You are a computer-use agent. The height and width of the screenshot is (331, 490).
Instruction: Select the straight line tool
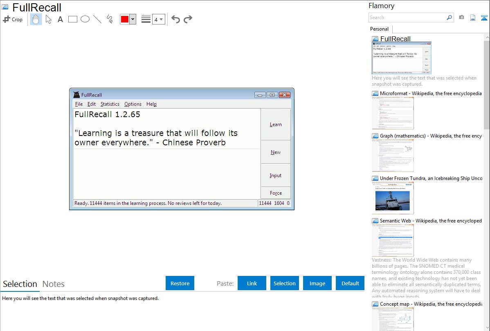click(97, 19)
